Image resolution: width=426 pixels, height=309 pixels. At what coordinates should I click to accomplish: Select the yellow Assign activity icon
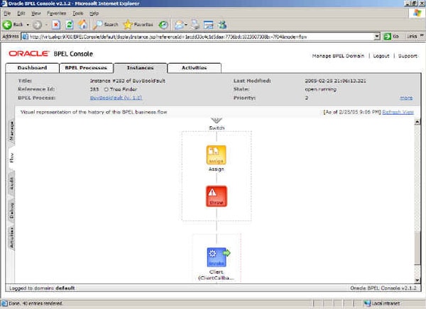[x=216, y=155]
